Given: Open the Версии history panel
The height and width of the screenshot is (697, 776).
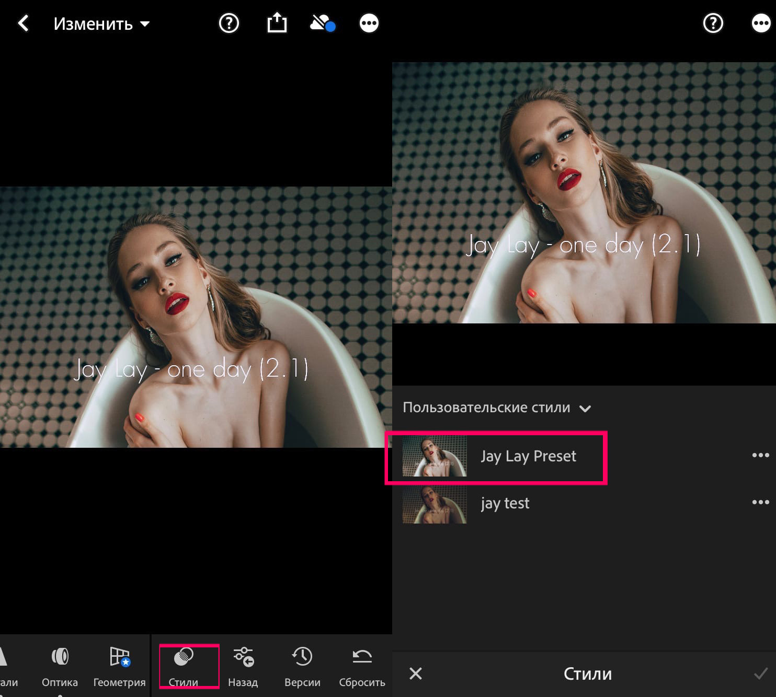Looking at the screenshot, I should click(x=302, y=666).
